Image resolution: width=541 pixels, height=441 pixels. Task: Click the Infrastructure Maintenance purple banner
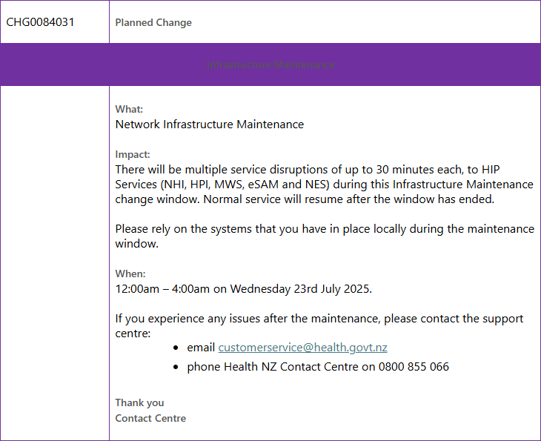coord(270,64)
